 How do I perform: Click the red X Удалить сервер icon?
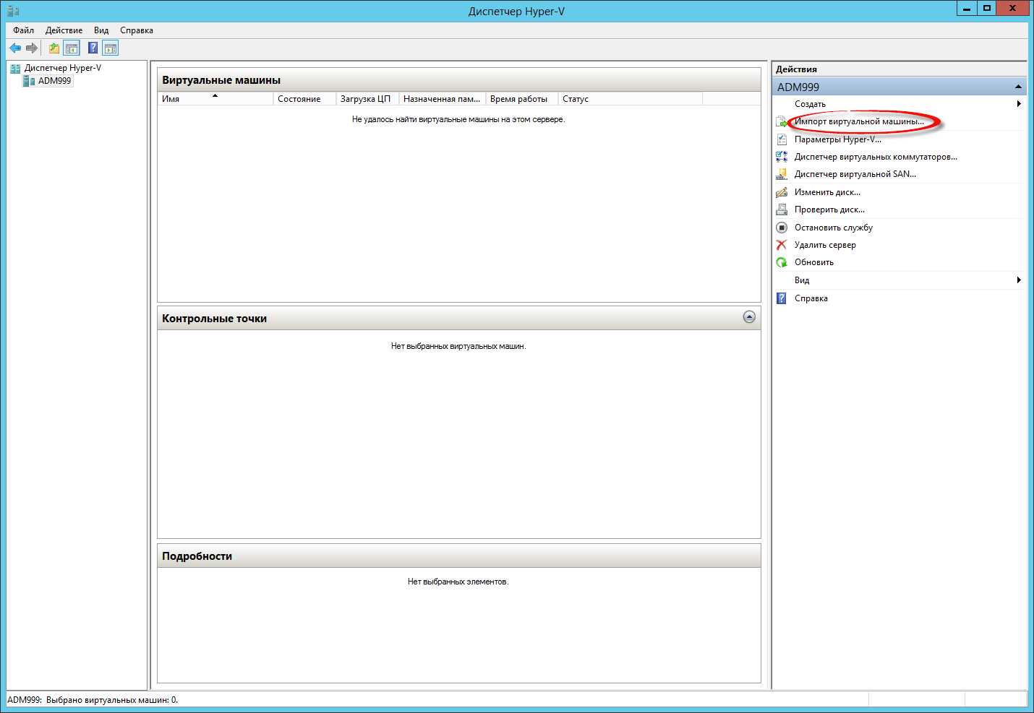[x=782, y=245]
